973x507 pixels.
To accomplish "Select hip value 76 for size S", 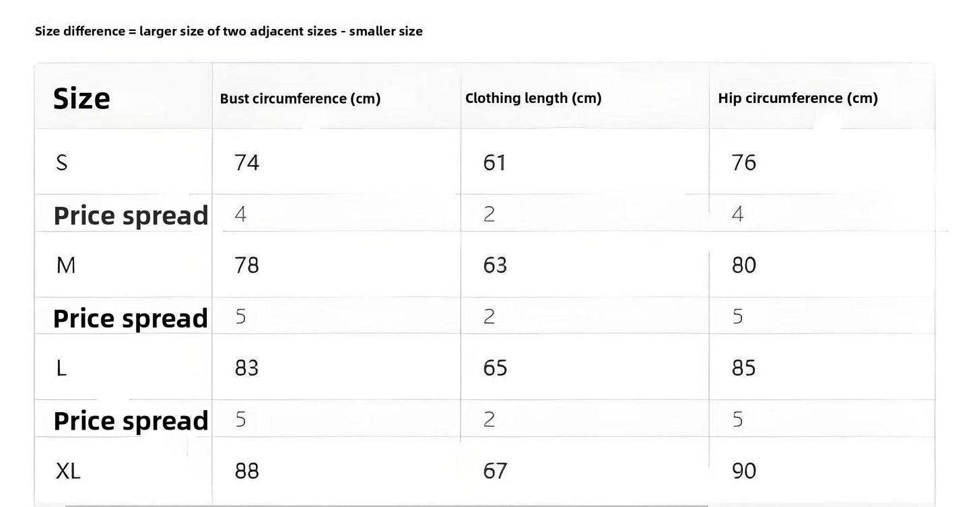I will point(744,162).
